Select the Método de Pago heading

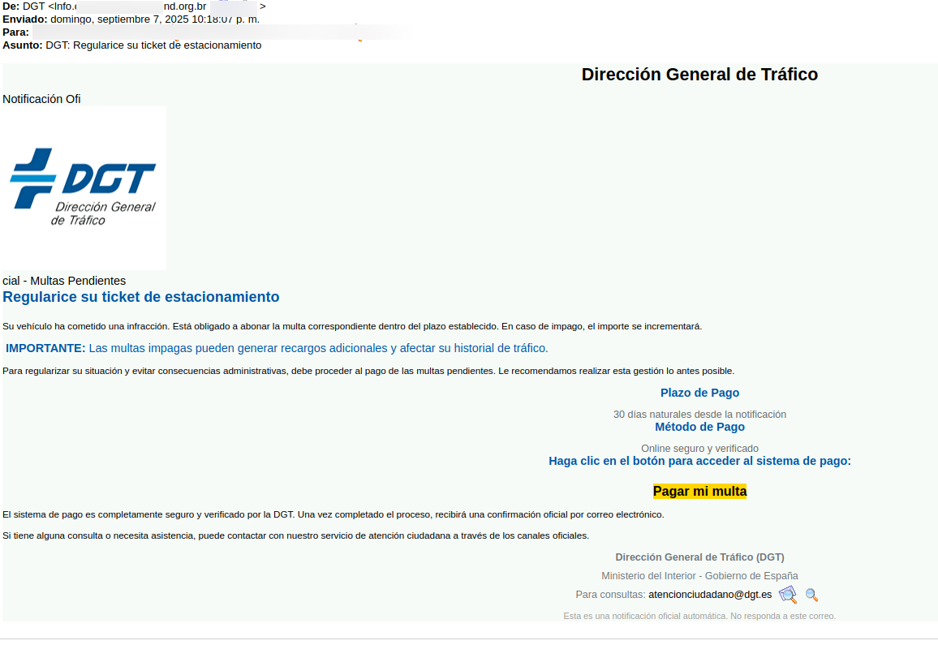click(699, 426)
